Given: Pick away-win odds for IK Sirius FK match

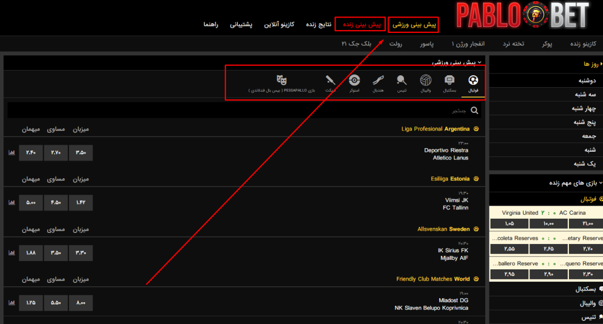Looking at the screenshot, I should pos(31,253).
